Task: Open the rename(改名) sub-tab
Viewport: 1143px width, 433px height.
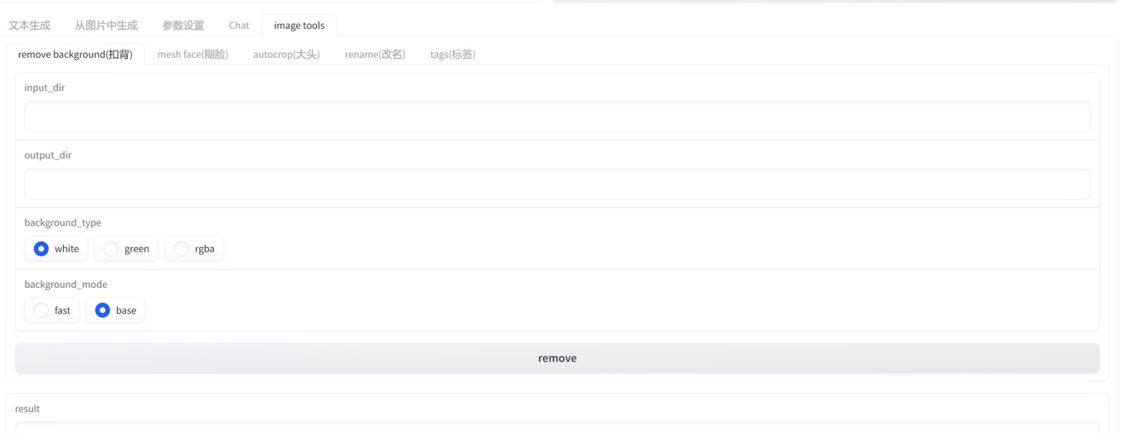Action: pyautogui.click(x=375, y=55)
